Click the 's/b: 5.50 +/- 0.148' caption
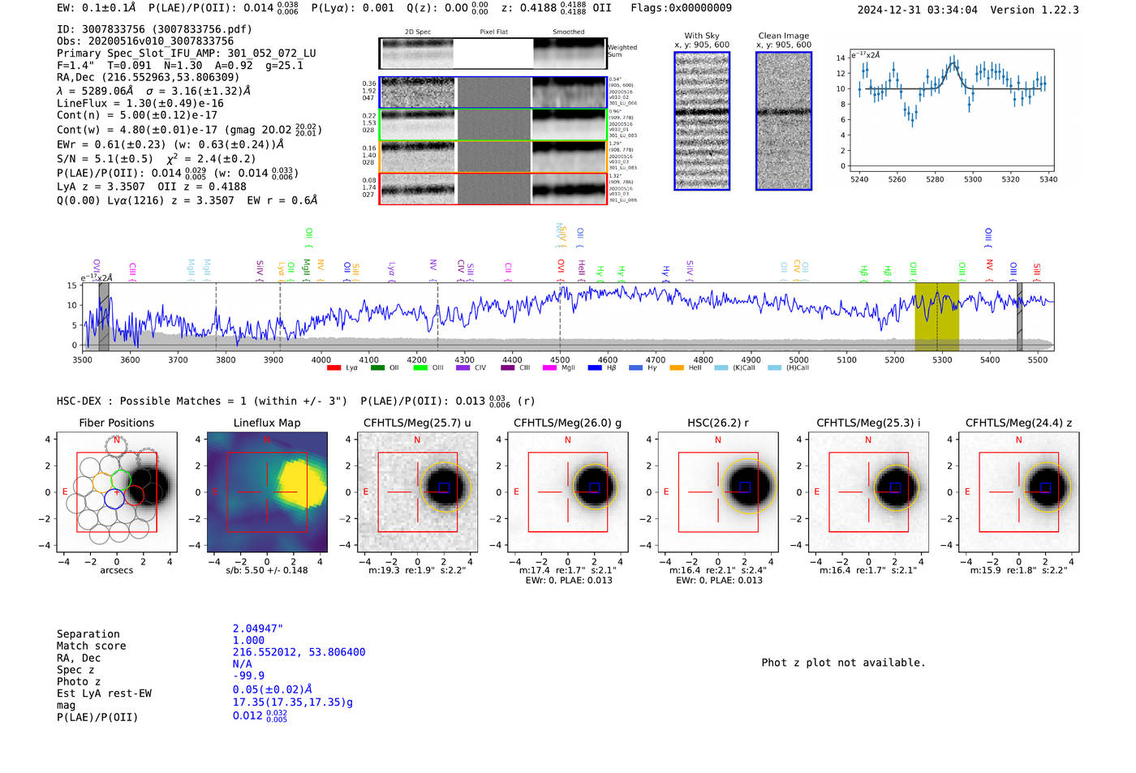The height and width of the screenshot is (773, 1136). point(267,570)
